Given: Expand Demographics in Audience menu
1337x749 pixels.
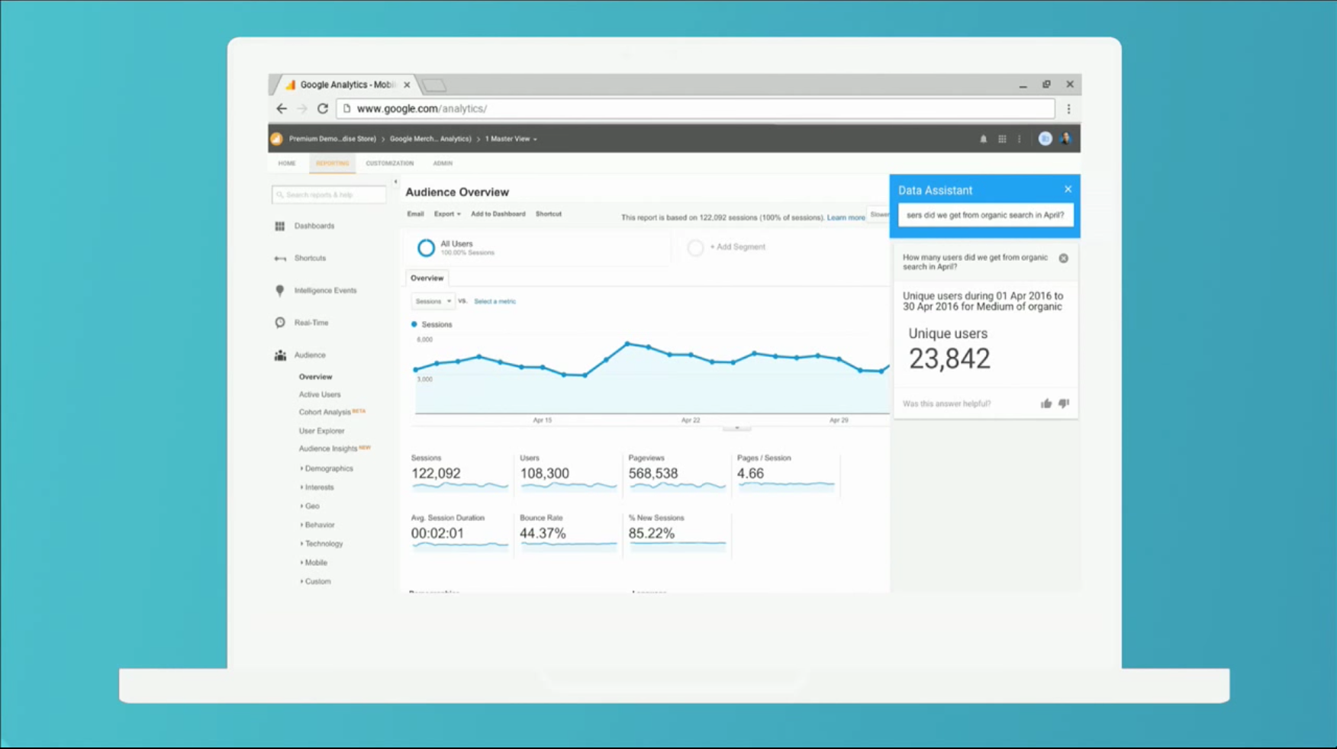Looking at the screenshot, I should [x=327, y=468].
